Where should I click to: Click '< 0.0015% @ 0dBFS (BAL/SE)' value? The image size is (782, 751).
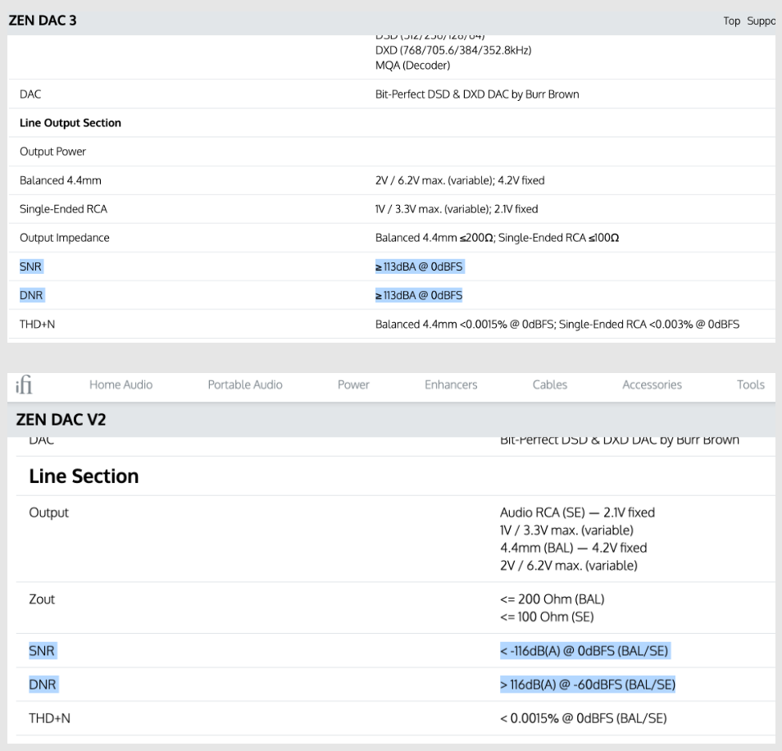[x=584, y=718]
